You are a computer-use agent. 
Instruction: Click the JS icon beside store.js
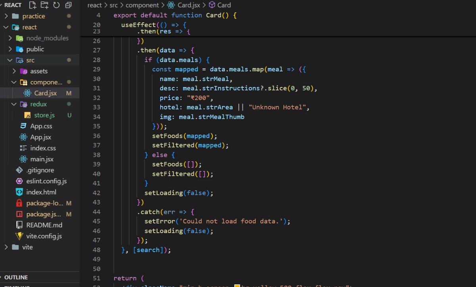tap(27, 115)
